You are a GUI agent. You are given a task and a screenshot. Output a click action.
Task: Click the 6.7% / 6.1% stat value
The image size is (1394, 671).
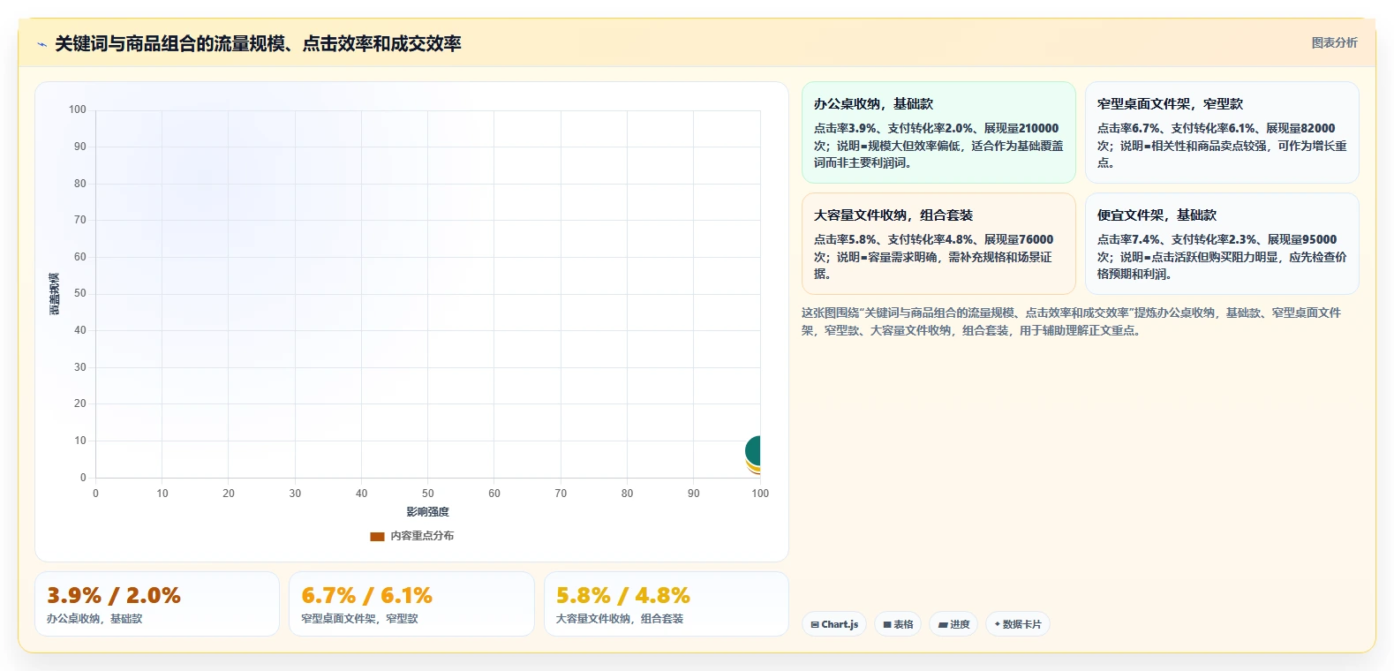[x=367, y=596]
